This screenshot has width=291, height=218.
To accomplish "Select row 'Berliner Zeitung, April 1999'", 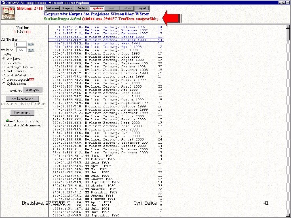I will (107, 86).
